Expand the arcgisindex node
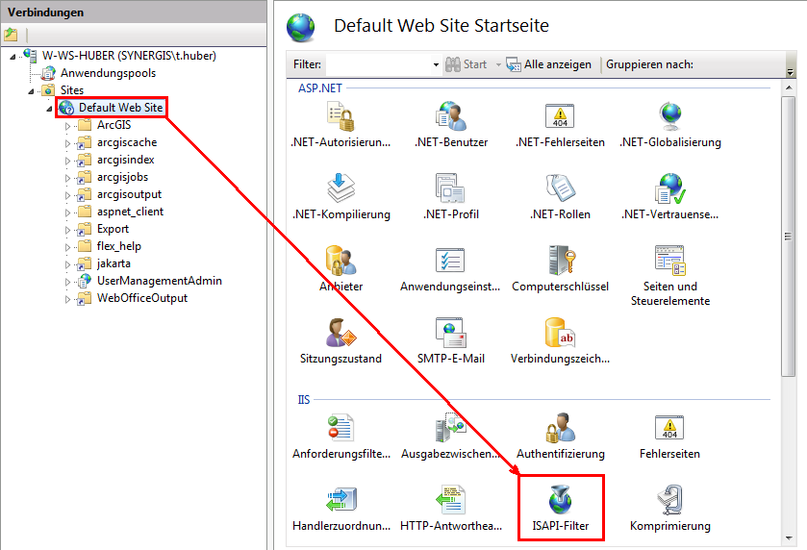This screenshot has height=550, width=807. point(67,161)
